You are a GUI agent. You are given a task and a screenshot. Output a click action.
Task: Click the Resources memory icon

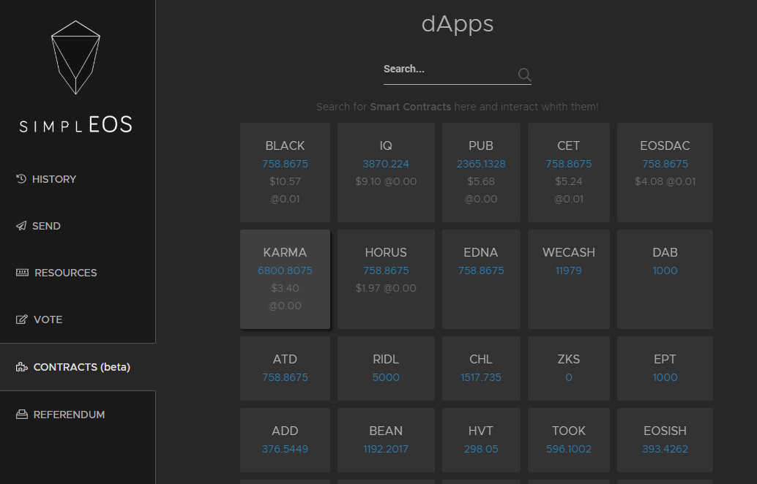pyautogui.click(x=22, y=273)
